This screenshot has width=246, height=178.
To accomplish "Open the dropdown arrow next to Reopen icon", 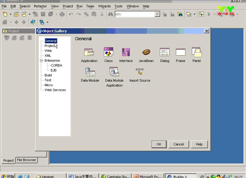I will click(30, 14).
